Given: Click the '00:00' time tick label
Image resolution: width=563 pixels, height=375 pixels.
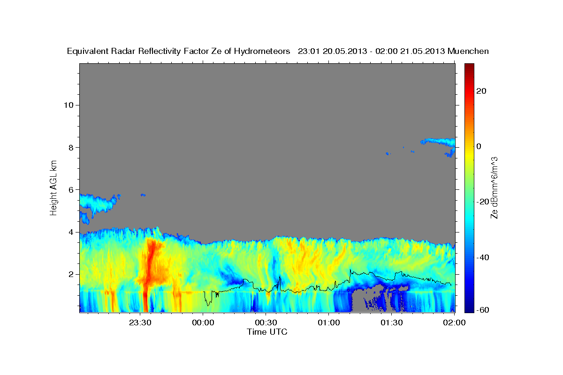Looking at the screenshot, I should [x=203, y=322].
